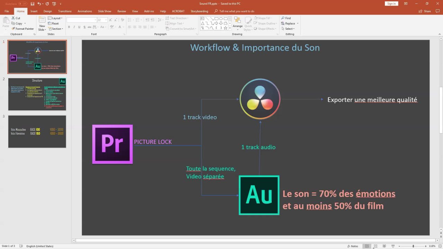
Task: Click the Save icon in the quick access toolbar
Action: (x=32, y=4)
